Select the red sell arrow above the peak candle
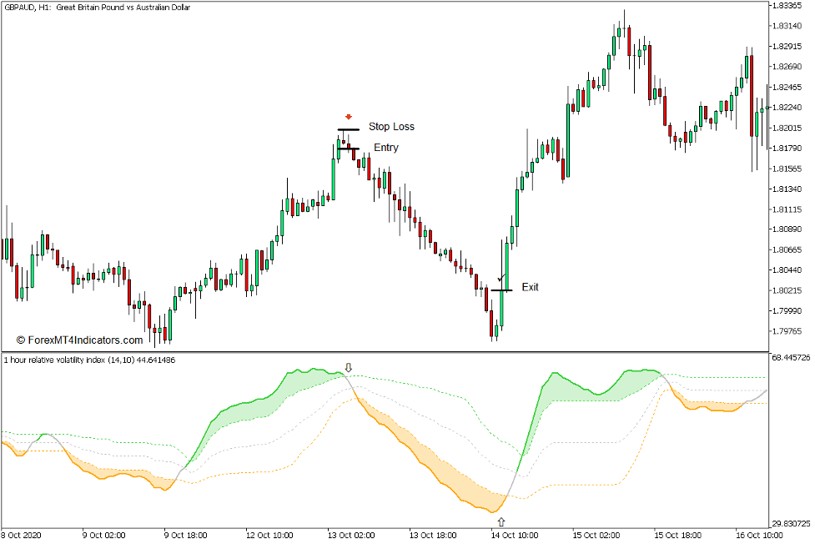 coord(348,117)
